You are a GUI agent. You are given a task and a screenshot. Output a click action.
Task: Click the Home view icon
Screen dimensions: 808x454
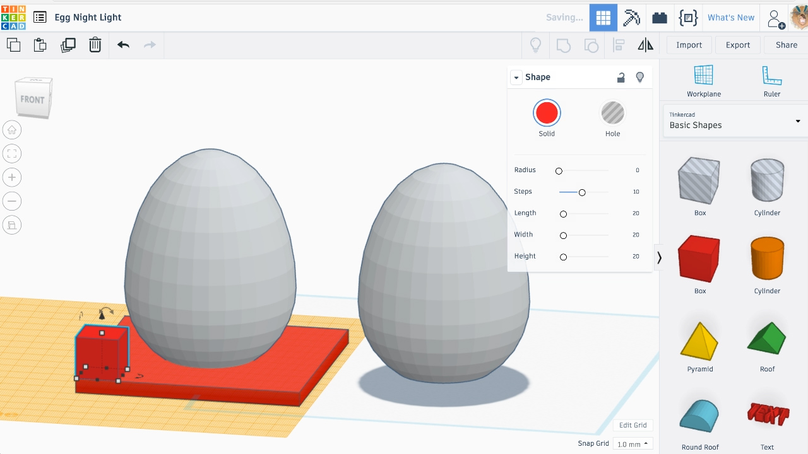tap(11, 129)
